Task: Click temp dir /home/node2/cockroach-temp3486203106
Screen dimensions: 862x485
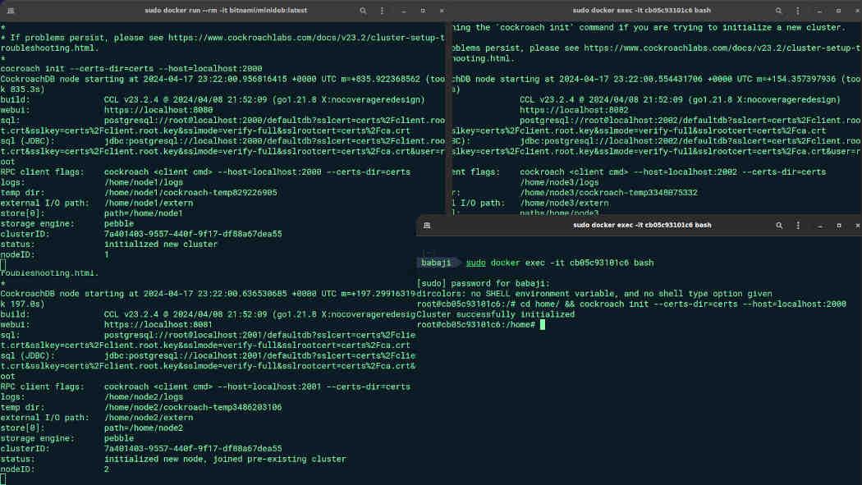Action: pos(193,408)
